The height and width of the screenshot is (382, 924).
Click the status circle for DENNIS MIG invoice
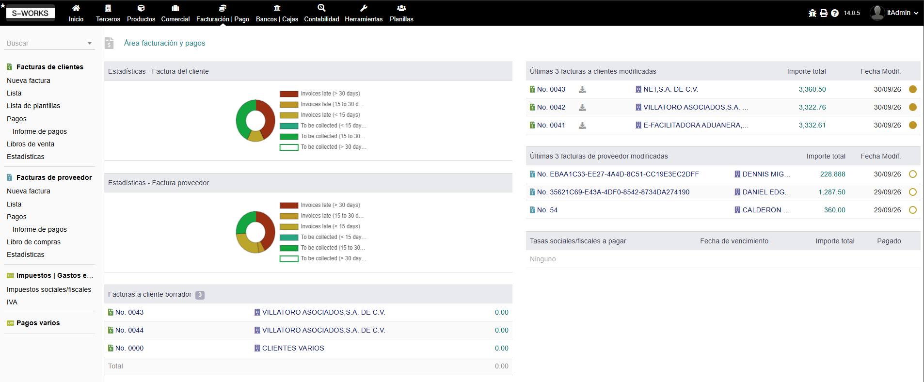tap(913, 174)
